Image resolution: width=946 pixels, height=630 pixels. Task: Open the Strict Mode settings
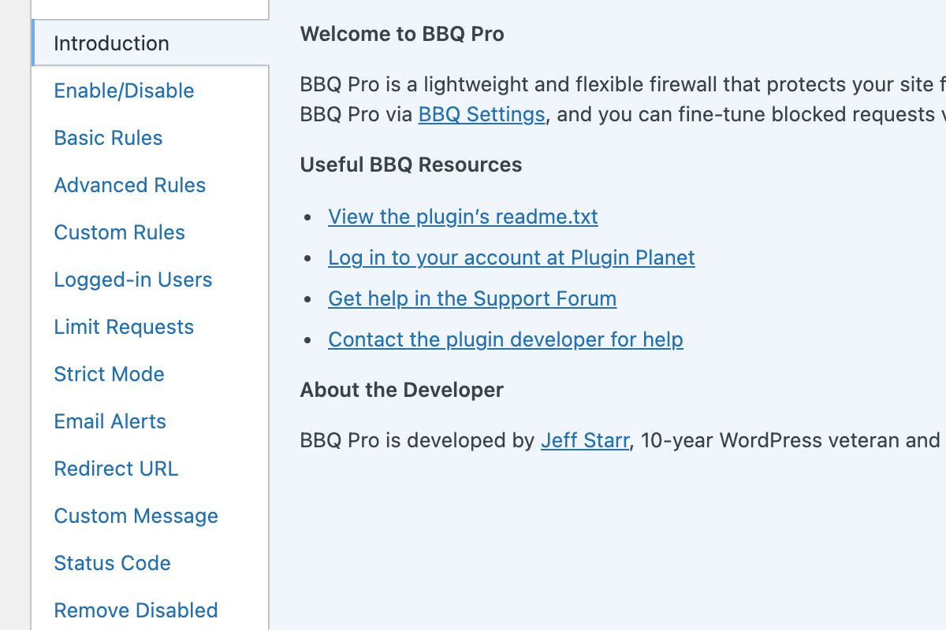click(x=109, y=374)
